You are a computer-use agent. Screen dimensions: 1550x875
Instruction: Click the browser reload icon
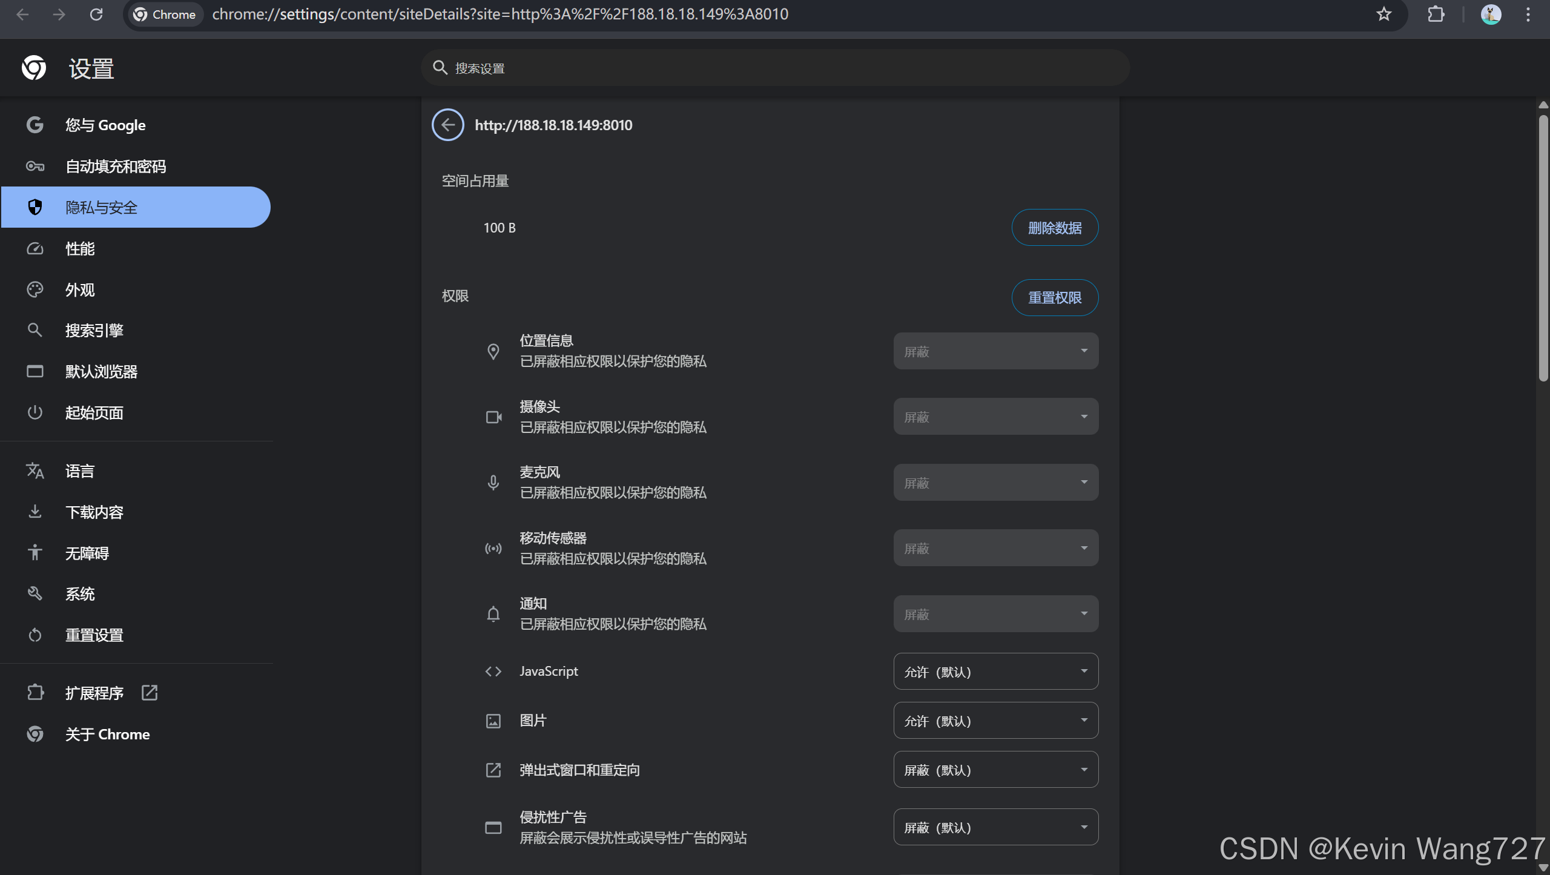(x=96, y=14)
